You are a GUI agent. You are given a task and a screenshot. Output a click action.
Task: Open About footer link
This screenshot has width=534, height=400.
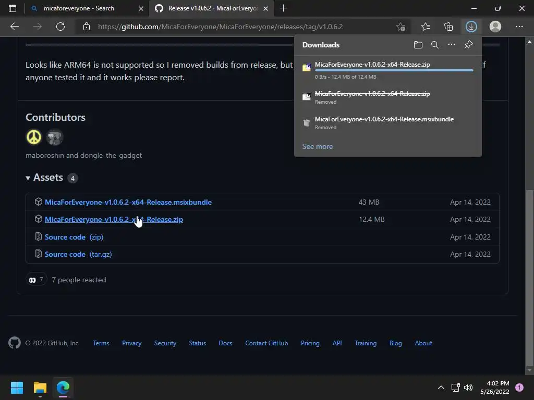[423, 343]
